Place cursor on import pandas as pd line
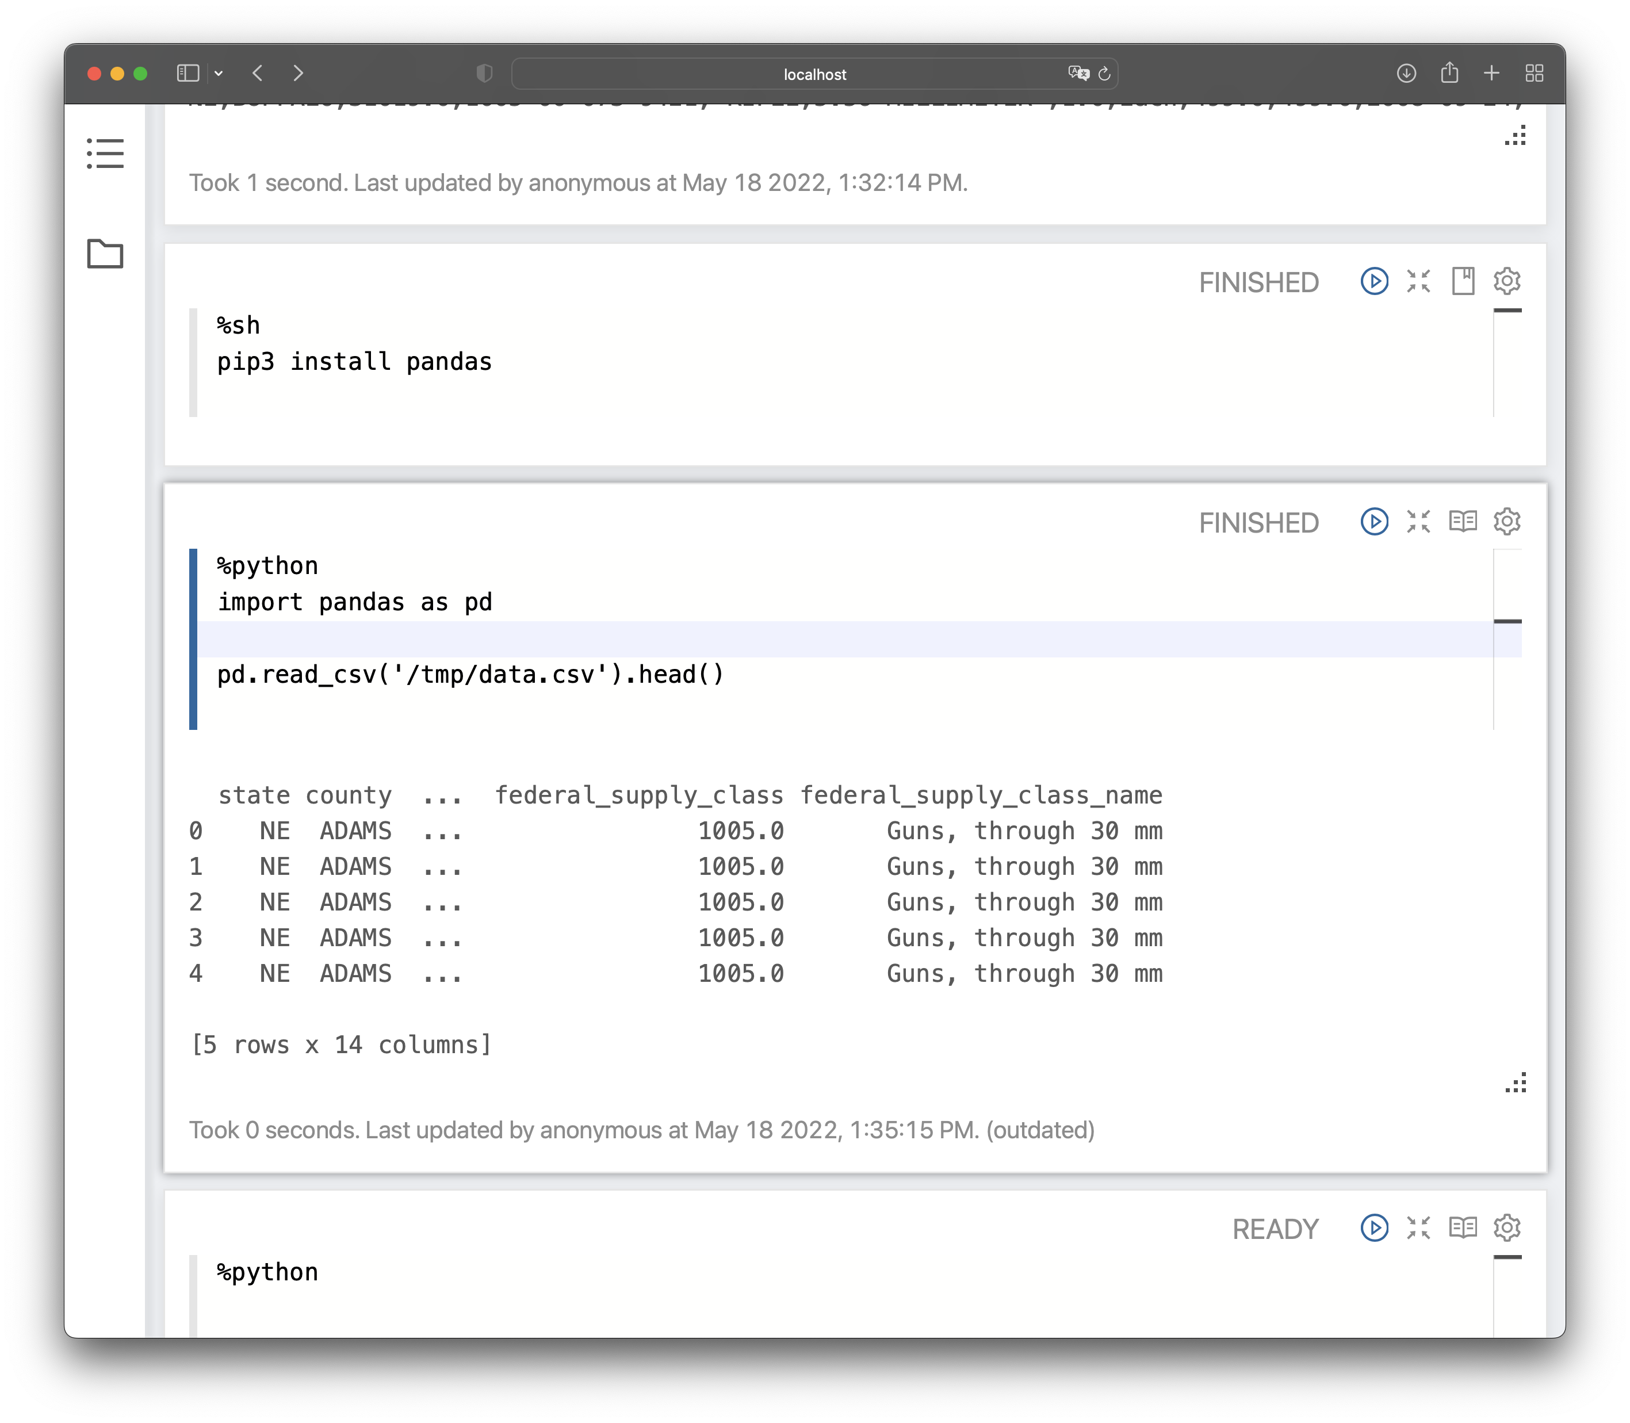 (355, 603)
